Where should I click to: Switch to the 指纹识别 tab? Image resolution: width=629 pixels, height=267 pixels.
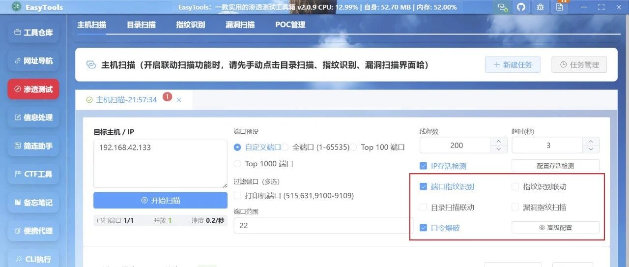click(x=191, y=25)
